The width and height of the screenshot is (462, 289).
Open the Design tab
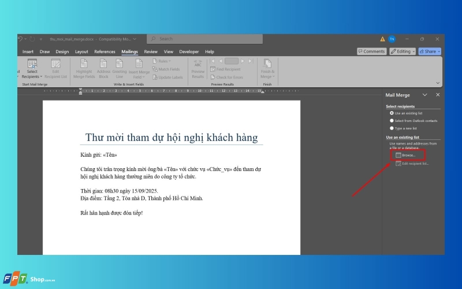tap(62, 51)
